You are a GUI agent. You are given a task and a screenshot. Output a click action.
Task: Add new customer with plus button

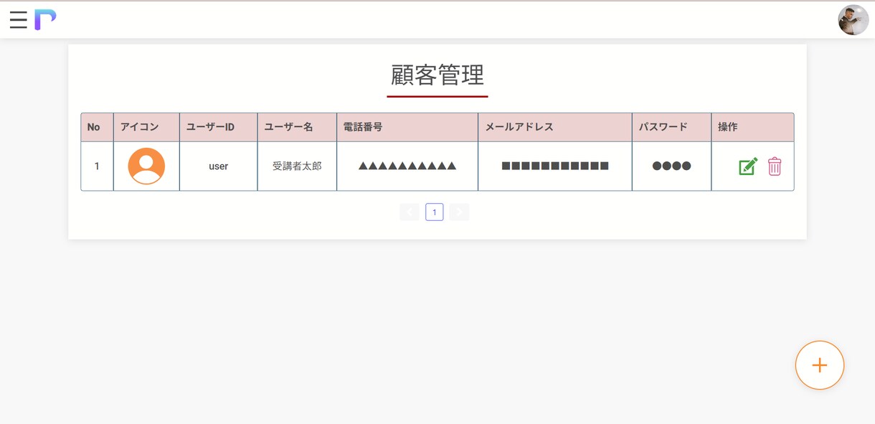[820, 365]
